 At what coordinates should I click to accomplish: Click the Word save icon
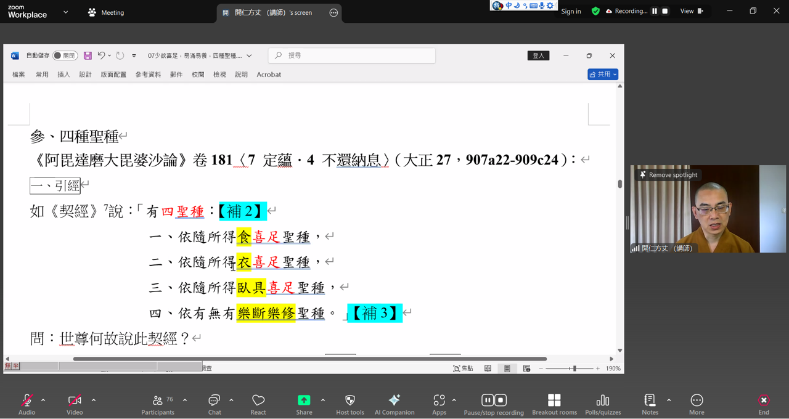pyautogui.click(x=88, y=55)
